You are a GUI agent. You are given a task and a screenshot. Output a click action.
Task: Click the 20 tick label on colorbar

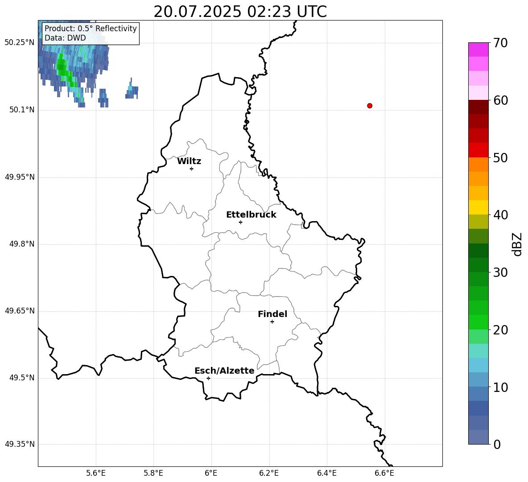[x=500, y=330]
